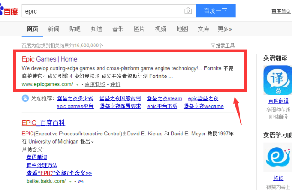292x190 pixels.
Task: Click the 堡垒之夜steam suggestion
Action: [x=164, y=98]
